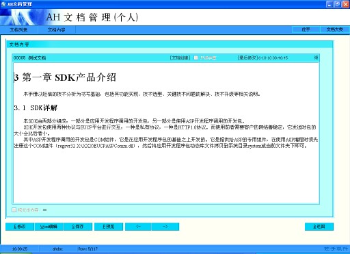Click subheading 3.1 SDK详解

pos(36,107)
